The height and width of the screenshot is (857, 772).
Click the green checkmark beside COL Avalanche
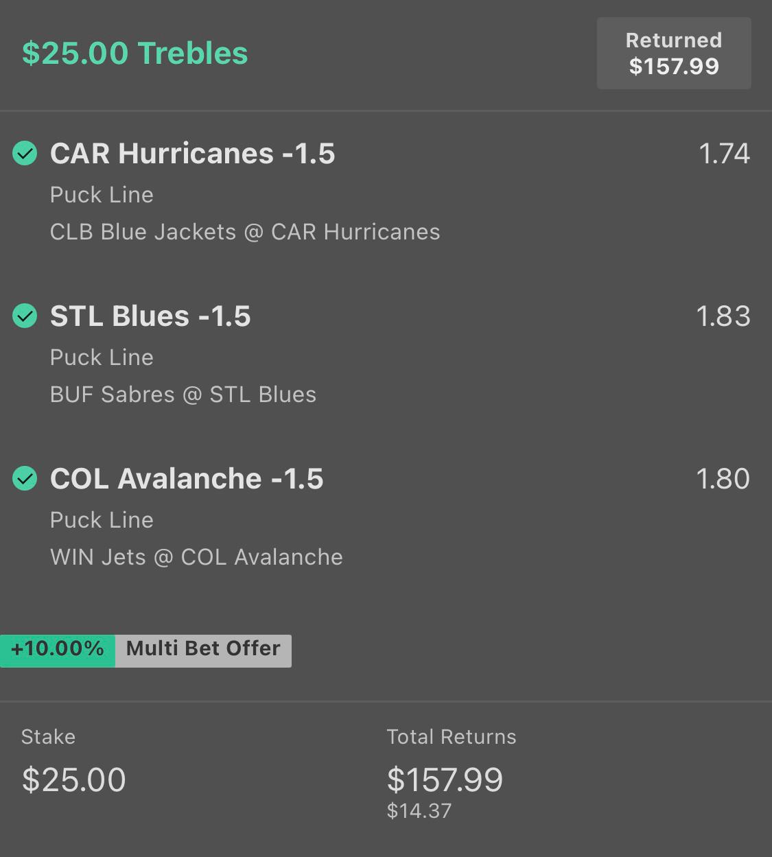25,479
